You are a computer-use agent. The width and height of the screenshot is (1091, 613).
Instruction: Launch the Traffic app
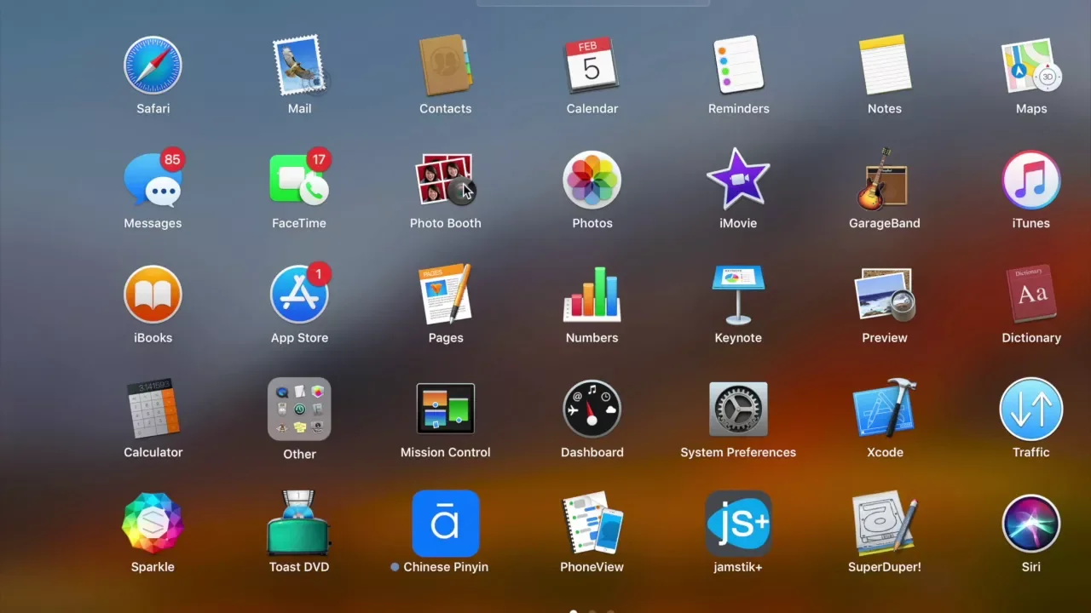click(x=1030, y=410)
